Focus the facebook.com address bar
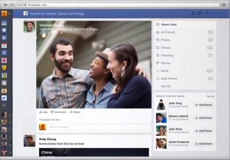 pyautogui.click(x=118, y=5)
